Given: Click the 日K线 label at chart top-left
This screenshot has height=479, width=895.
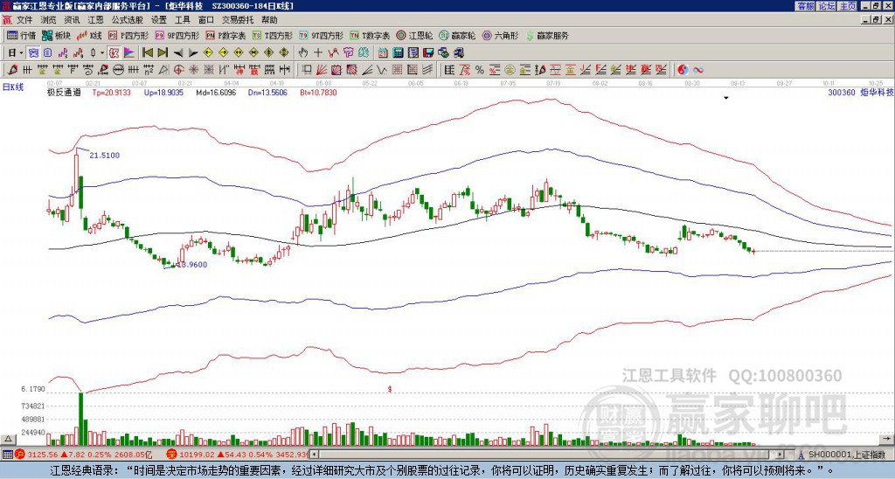Looking at the screenshot, I should pyautogui.click(x=12, y=87).
